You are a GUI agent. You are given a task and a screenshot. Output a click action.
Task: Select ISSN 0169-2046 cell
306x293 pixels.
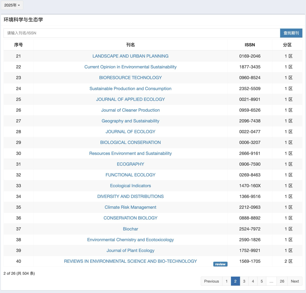click(x=250, y=56)
